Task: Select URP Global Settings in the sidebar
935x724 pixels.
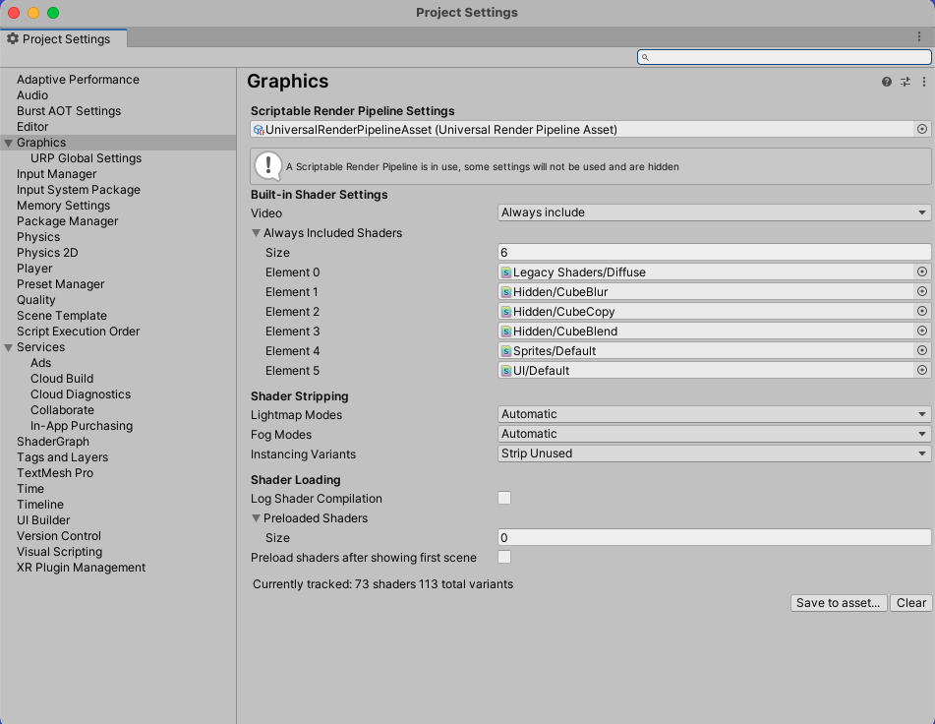Action: click(x=86, y=158)
